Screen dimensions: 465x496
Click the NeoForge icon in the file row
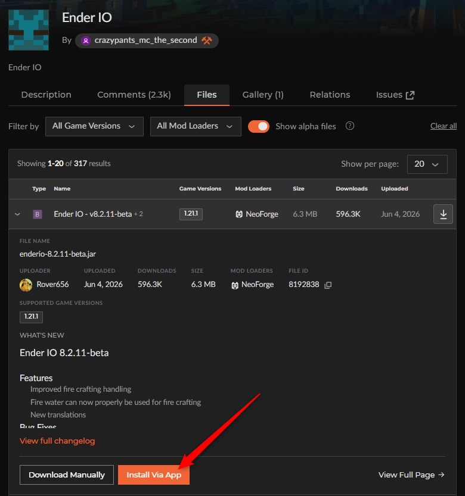coord(239,214)
